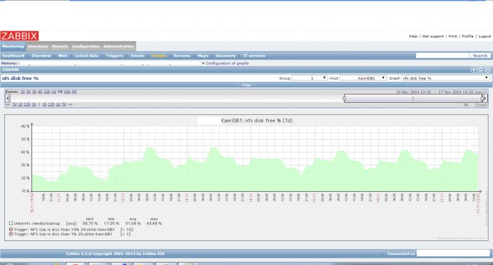Click the double left arrow below zoom links
The height and width of the screenshot is (265, 493).
(x=7, y=105)
